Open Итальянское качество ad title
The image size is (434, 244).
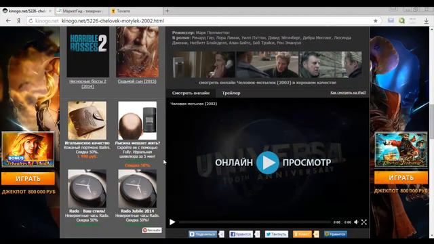click(x=87, y=143)
